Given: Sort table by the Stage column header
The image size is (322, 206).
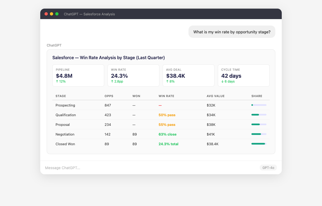Looking at the screenshot, I should tap(61, 96).
